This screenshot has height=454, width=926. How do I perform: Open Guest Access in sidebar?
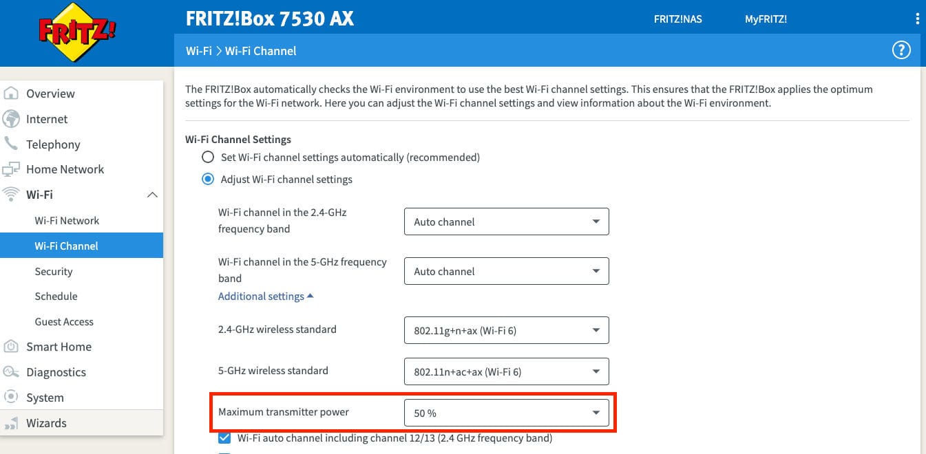[x=64, y=322]
